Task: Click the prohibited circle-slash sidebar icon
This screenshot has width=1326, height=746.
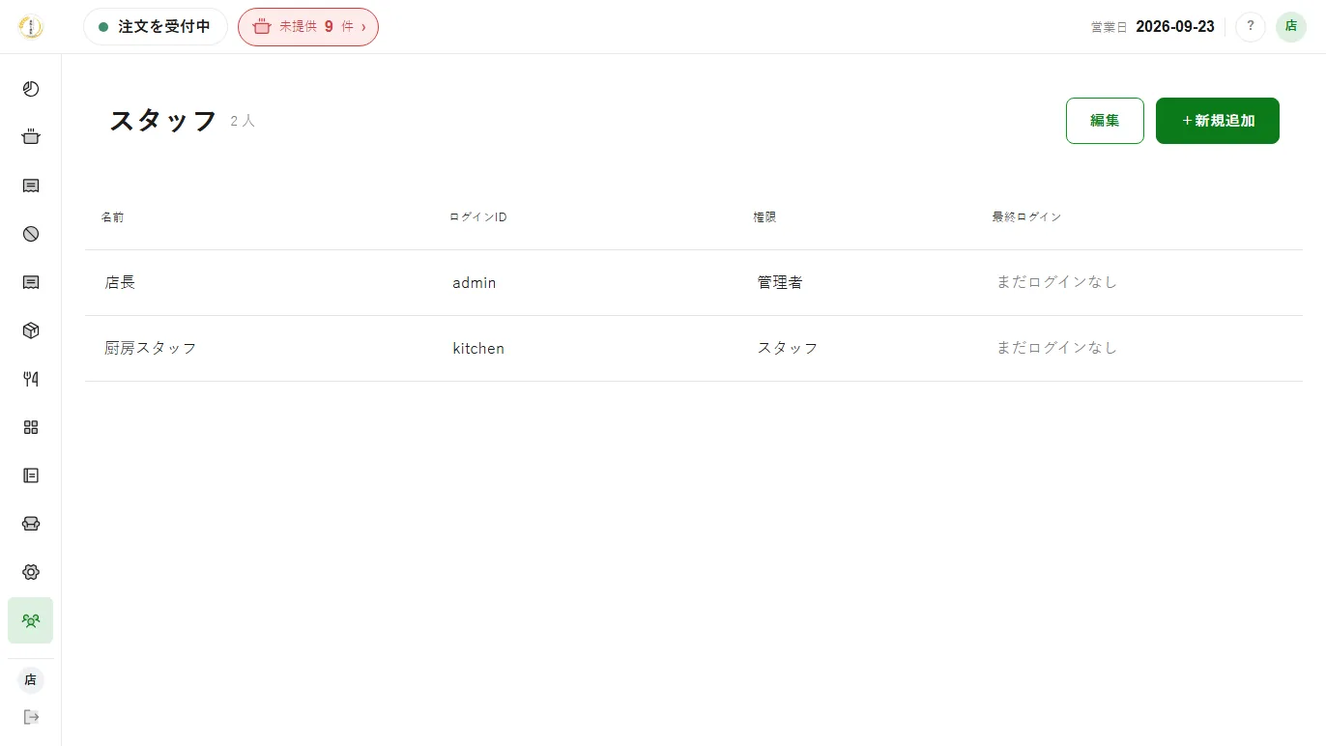Action: (31, 234)
